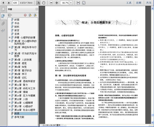Open the 第15章 人格 bookmark

tap(21, 99)
